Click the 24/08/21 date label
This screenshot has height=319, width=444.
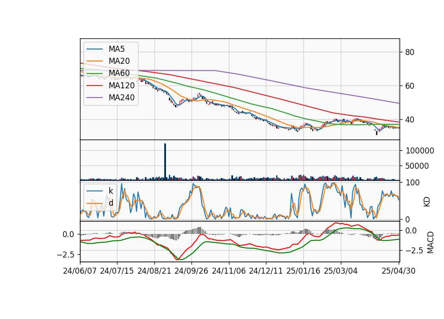tap(154, 271)
